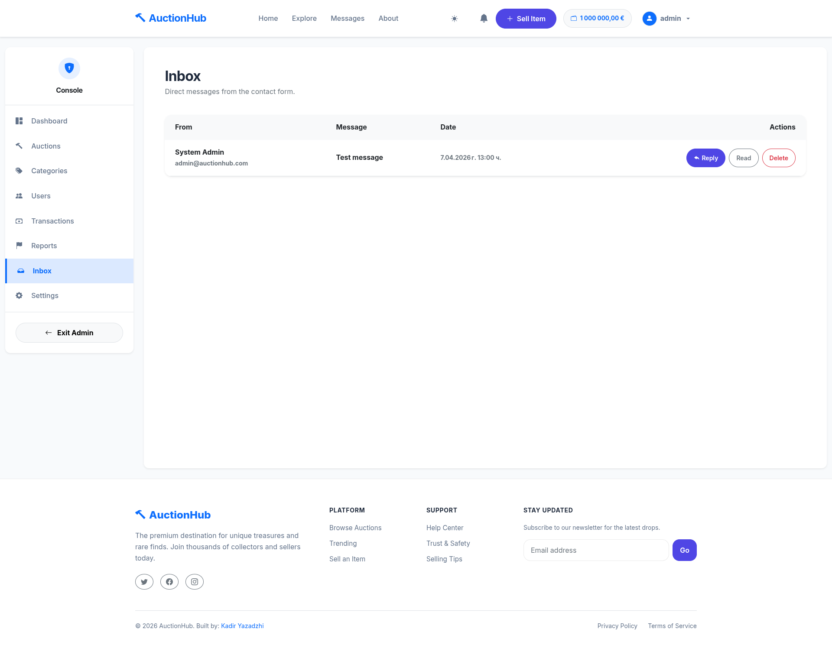Screen dimensions: 832x645
Task: Delete the Test message
Action: 779,158
